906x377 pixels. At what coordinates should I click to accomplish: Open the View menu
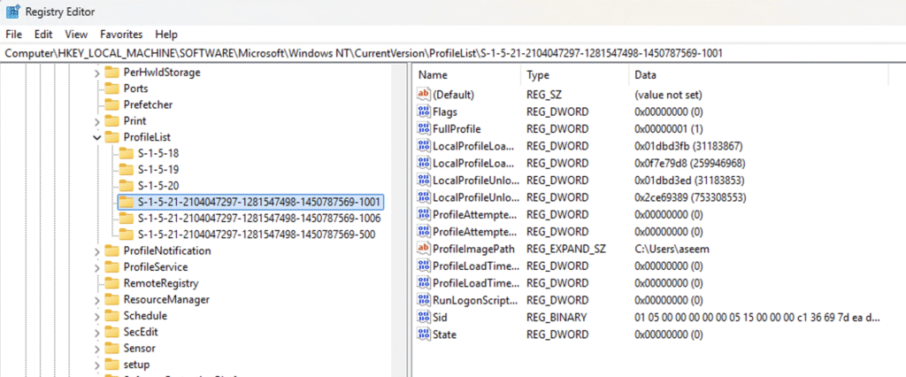[x=76, y=35]
